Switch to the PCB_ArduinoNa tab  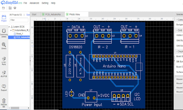point(52,15)
